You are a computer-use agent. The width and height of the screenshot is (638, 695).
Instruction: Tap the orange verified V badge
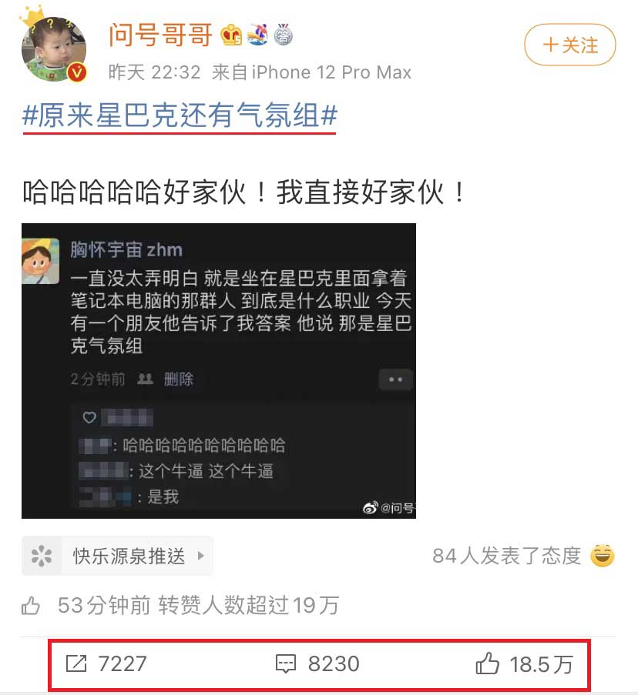click(77, 72)
